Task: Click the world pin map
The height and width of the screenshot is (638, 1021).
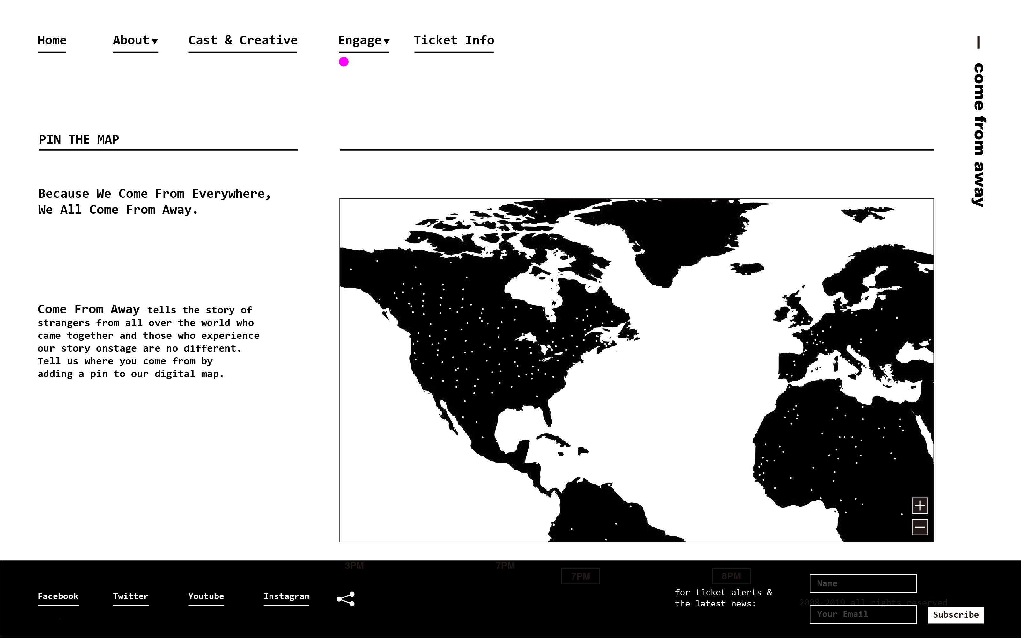Action: coord(637,370)
